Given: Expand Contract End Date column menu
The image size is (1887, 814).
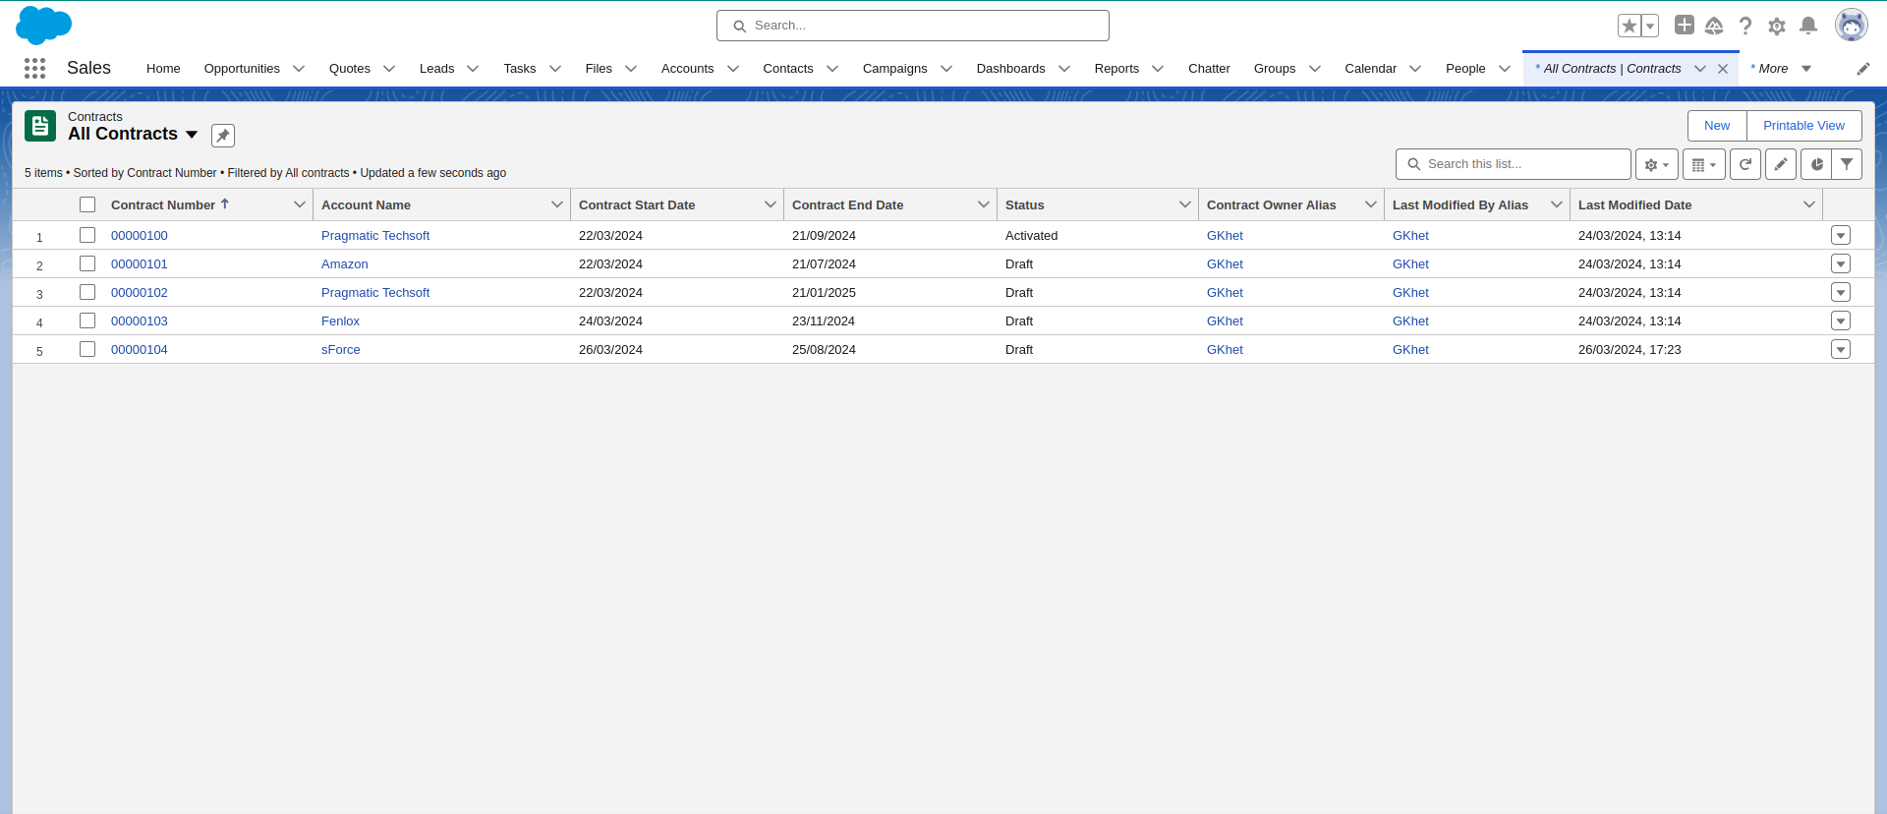Looking at the screenshot, I should coord(984,204).
